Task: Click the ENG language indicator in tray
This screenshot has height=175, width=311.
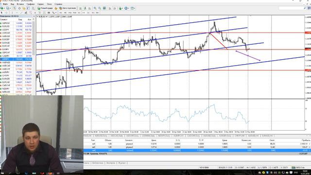Action: pos(296,173)
